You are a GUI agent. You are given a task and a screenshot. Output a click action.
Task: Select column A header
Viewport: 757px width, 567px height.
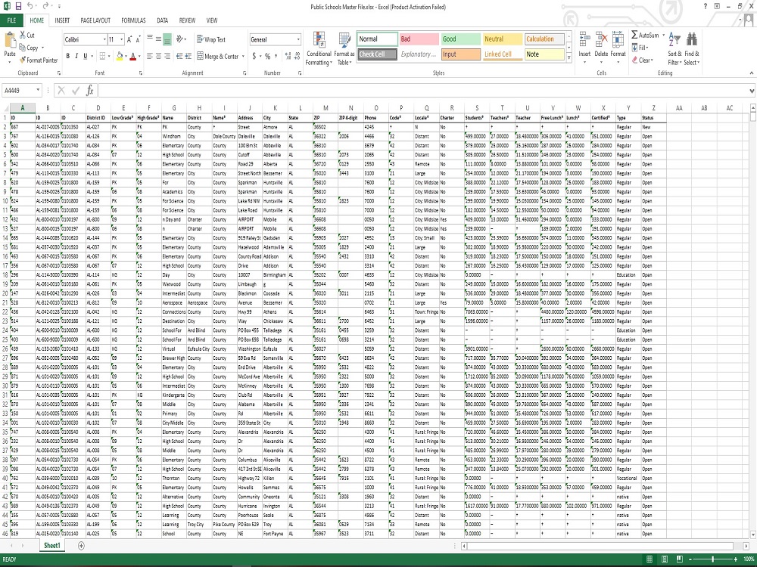[22, 108]
